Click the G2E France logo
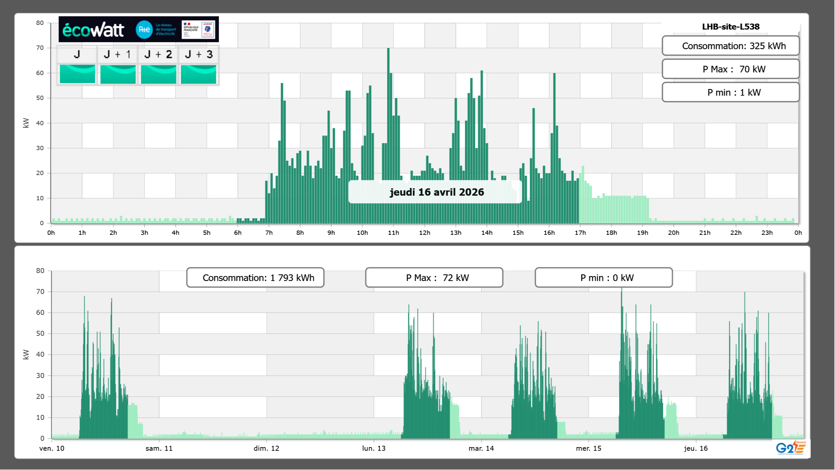835x470 pixels. [790, 447]
